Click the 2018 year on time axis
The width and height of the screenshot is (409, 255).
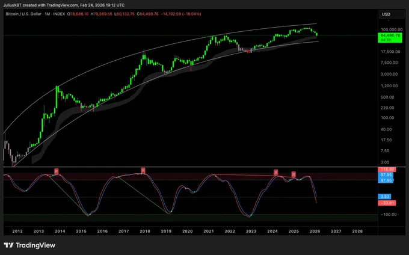coord(145,231)
